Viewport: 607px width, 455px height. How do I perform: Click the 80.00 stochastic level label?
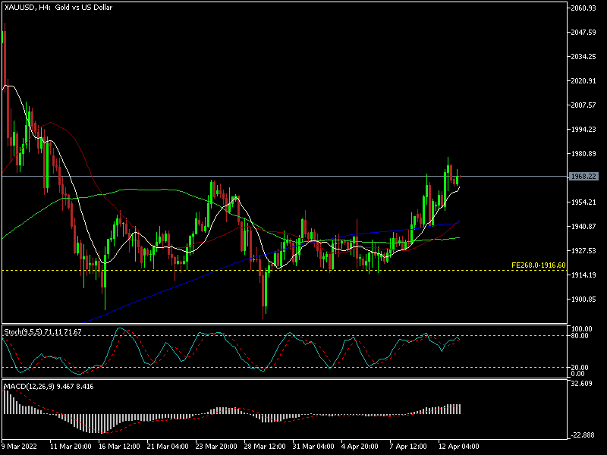[581, 337]
